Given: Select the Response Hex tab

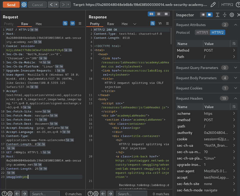Looking at the screenshot, I should (125, 24).
